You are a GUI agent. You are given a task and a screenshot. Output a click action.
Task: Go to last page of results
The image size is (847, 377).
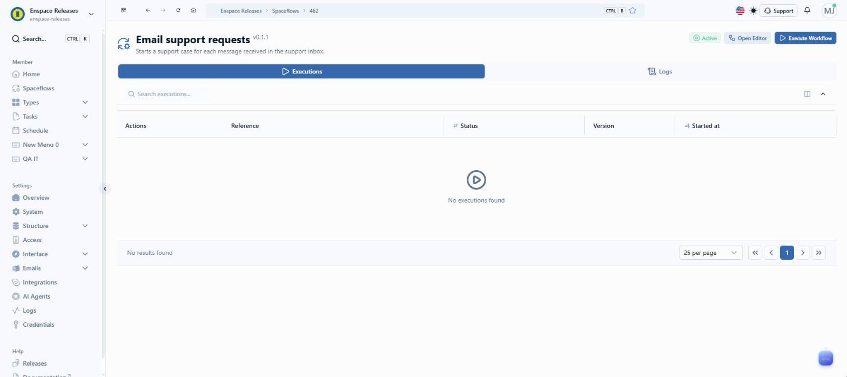pos(818,253)
